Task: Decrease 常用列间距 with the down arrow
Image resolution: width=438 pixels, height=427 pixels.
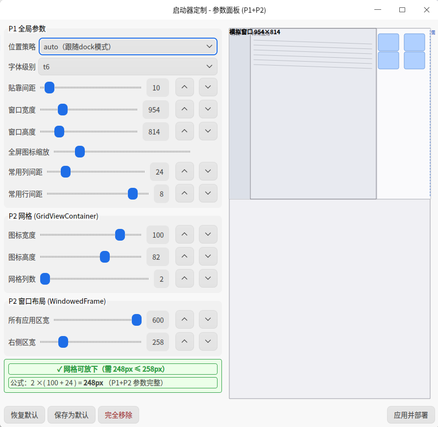Action: click(208, 172)
